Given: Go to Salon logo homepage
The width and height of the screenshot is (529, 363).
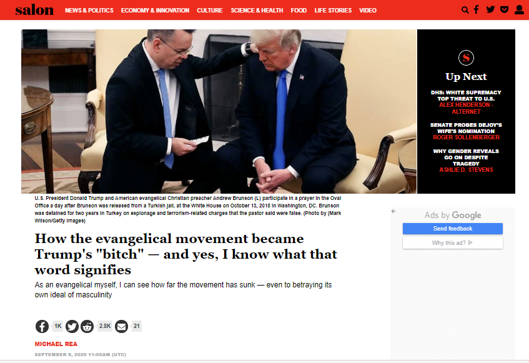Looking at the screenshot, I should (34, 10).
